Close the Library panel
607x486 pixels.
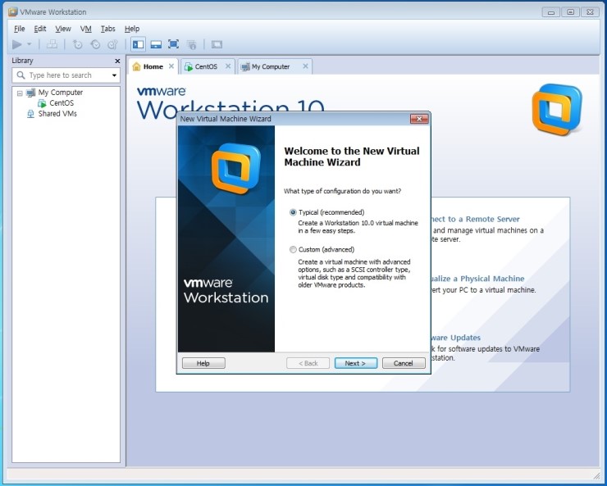[x=117, y=61]
